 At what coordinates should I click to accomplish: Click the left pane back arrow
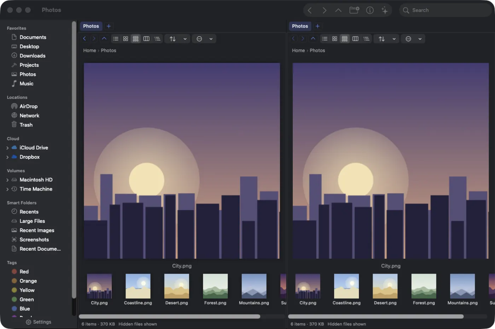85,39
